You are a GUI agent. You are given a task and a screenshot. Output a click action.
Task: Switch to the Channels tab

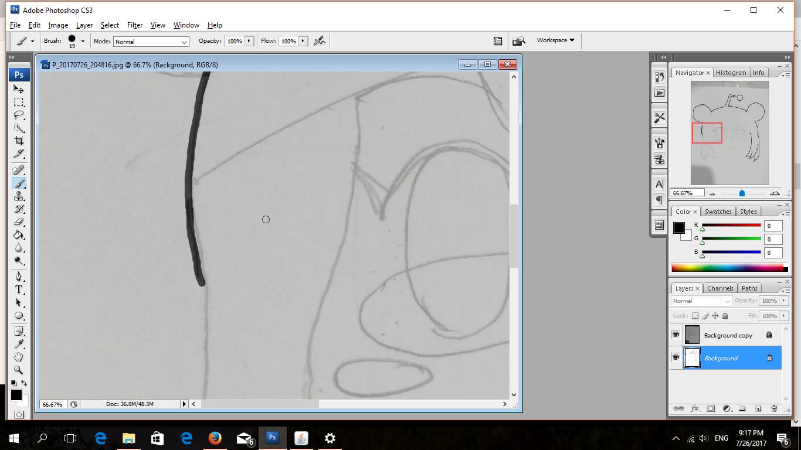pos(720,288)
